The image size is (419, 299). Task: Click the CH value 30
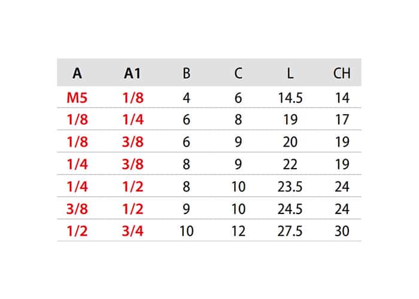[x=342, y=231]
